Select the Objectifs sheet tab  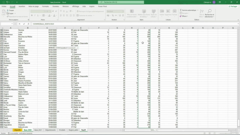pos(17,130)
